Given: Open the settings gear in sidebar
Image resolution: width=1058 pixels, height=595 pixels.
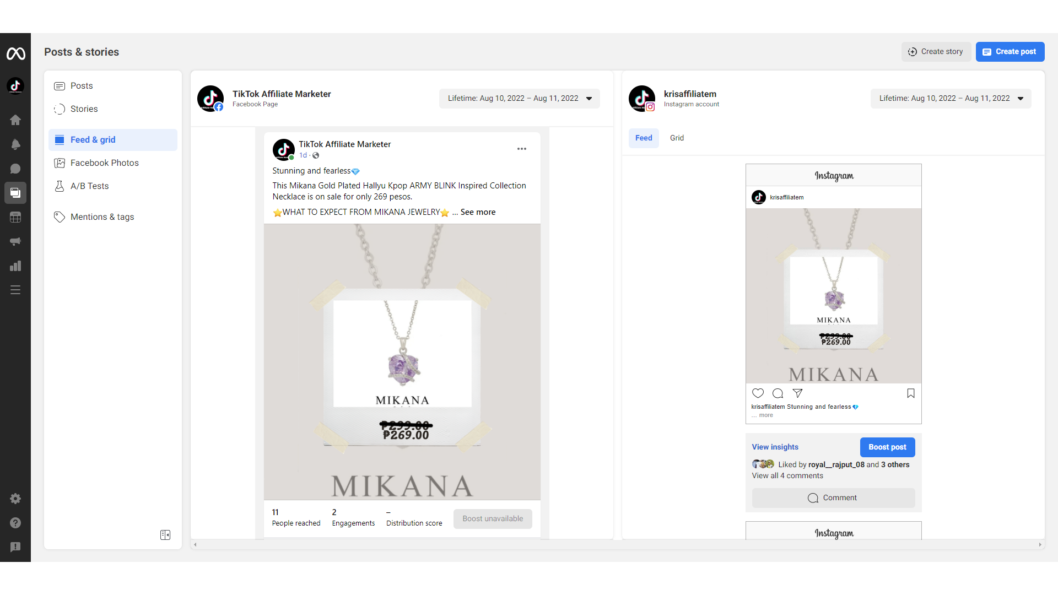Looking at the screenshot, I should tap(15, 499).
